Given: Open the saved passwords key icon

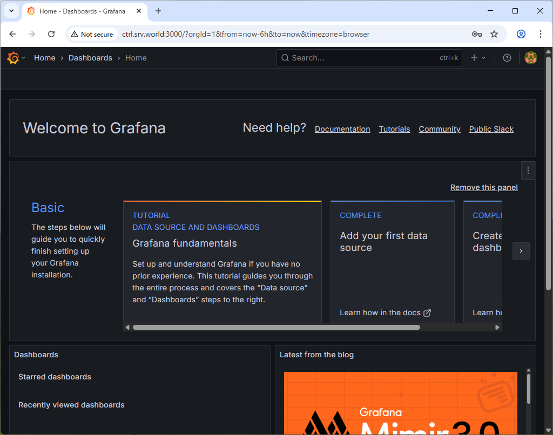Looking at the screenshot, I should tap(476, 34).
